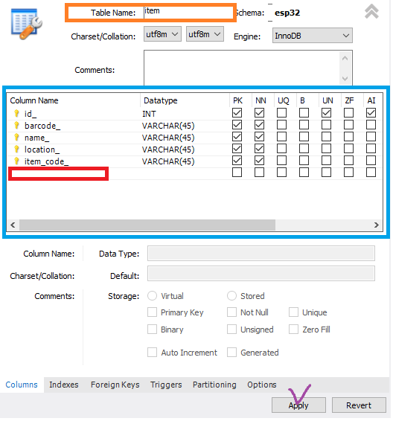The width and height of the screenshot is (393, 421).
Task: Open the Partitioning tab
Action: pyautogui.click(x=214, y=385)
